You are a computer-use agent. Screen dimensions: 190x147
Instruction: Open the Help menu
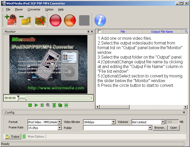click(61, 9)
